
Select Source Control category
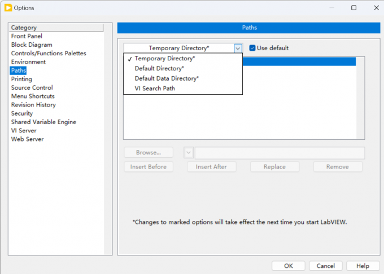[32, 88]
